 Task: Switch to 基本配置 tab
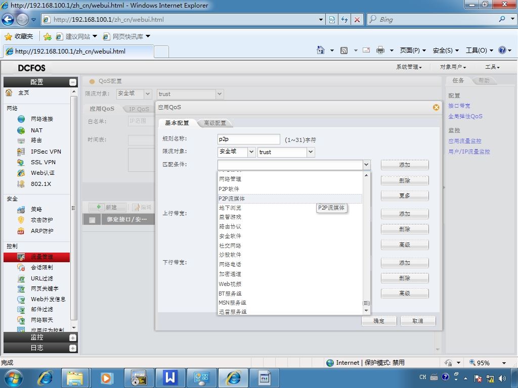[x=177, y=123]
